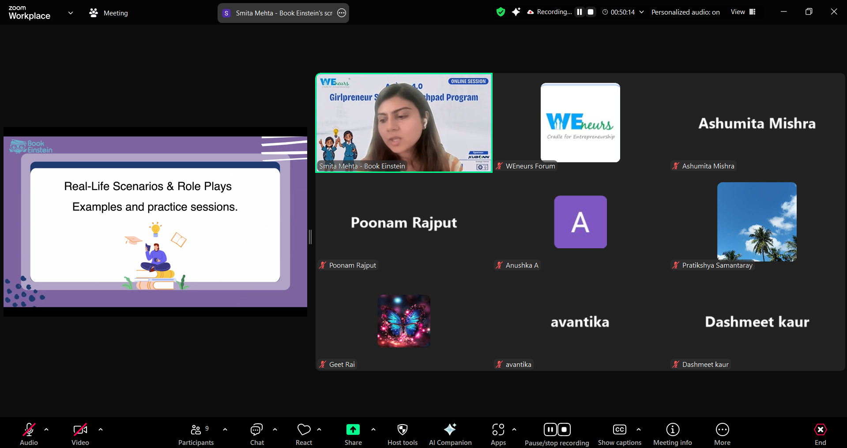Pause recording from bottom toolbar
The height and width of the screenshot is (448, 847).
(550, 429)
